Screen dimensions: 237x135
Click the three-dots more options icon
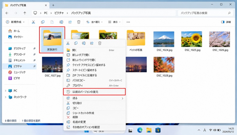128,22
